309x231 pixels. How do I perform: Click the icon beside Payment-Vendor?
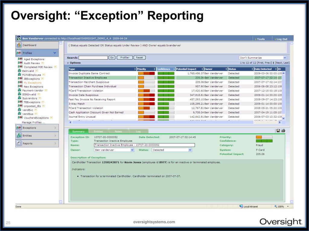pyautogui.click(x=20, y=90)
